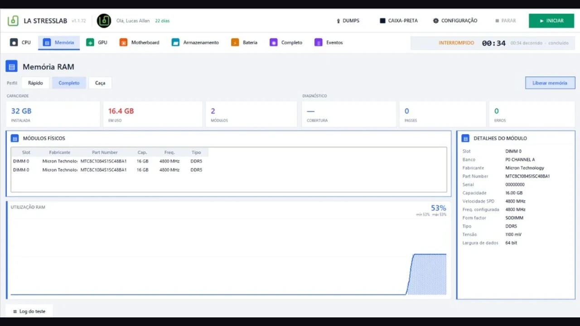Click the Interrompido status label

click(x=456, y=43)
